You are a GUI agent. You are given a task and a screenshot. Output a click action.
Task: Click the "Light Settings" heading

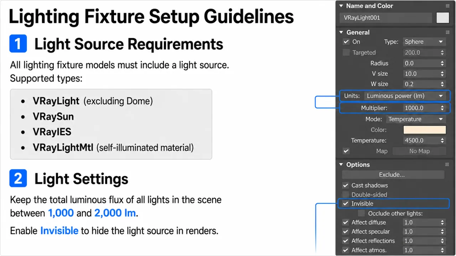[x=81, y=179]
